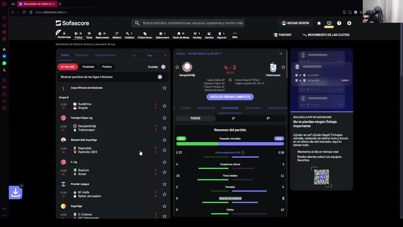Viewport: 403px width, 227px height.
Task: Open WhatsApp in Opera sidebar
Action: coord(4,63)
